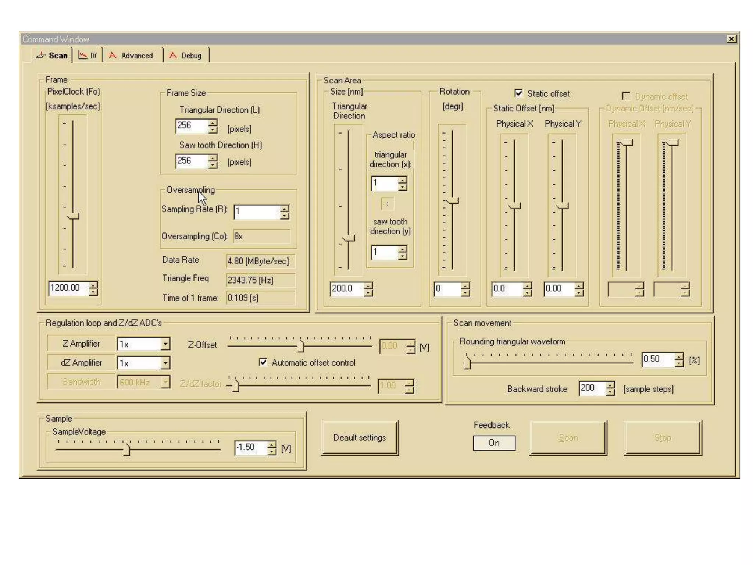
Task: Open the Debug tab
Action: pyautogui.click(x=186, y=56)
